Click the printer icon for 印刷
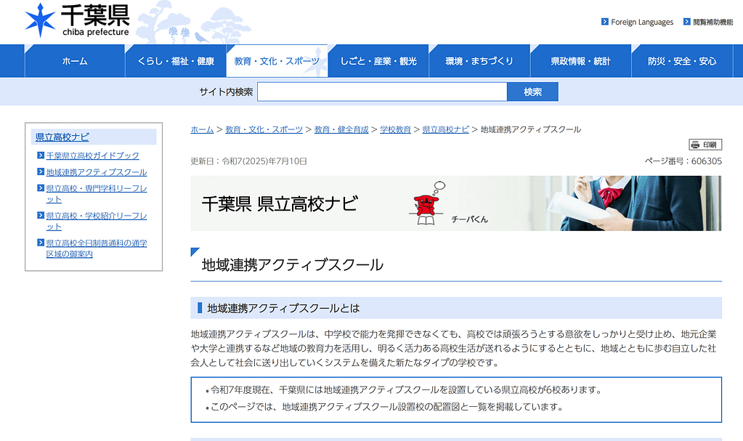The image size is (743, 441). [x=695, y=145]
